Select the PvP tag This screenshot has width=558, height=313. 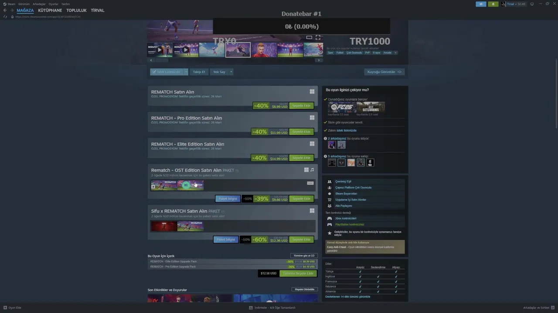[367, 53]
